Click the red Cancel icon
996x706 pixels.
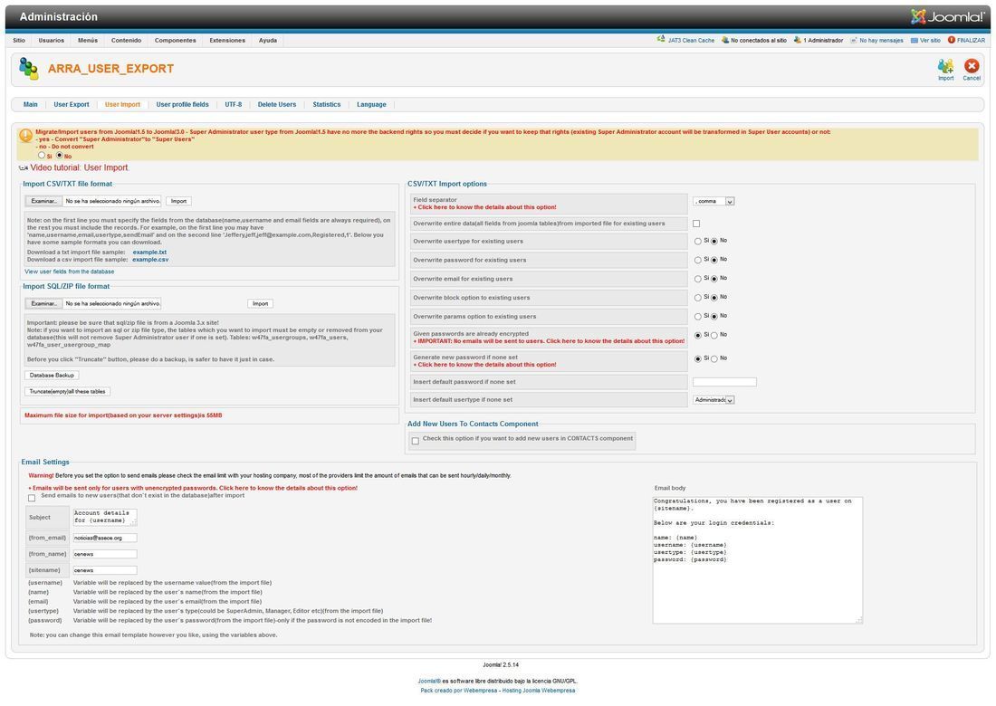tap(972, 66)
